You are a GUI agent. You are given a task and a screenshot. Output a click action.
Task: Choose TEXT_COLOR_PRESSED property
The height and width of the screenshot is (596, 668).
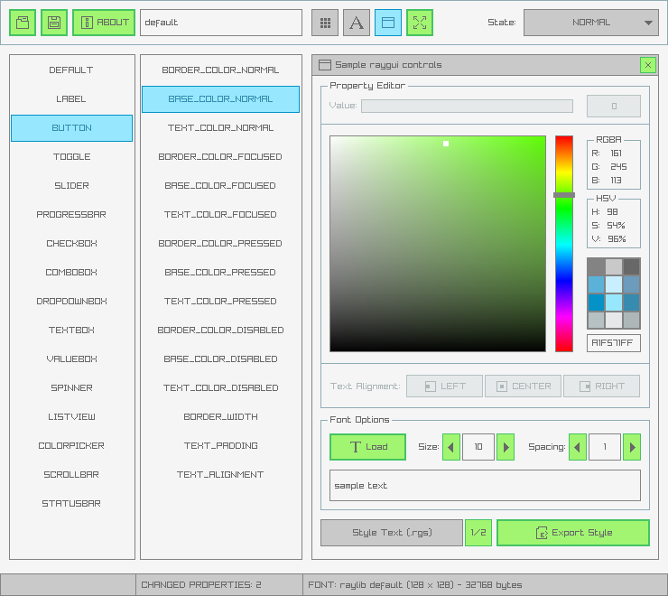(220, 302)
